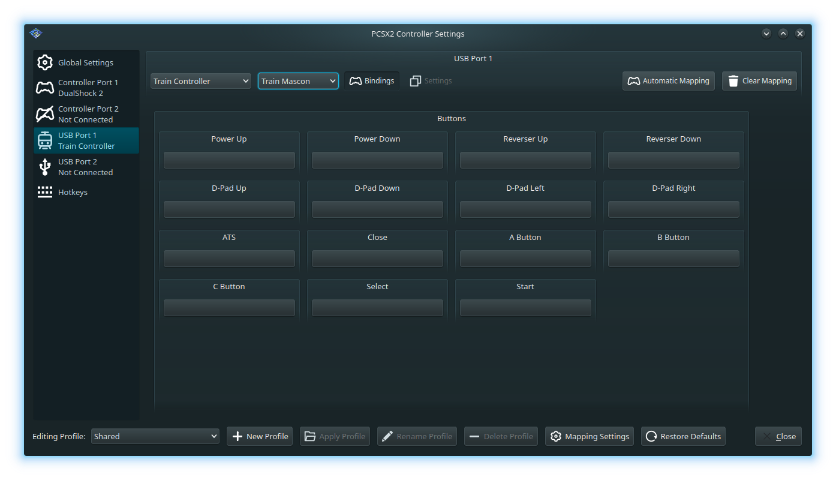Minimize window using title bar down chevron
Viewport: 836px width, 480px height.
[x=766, y=34]
